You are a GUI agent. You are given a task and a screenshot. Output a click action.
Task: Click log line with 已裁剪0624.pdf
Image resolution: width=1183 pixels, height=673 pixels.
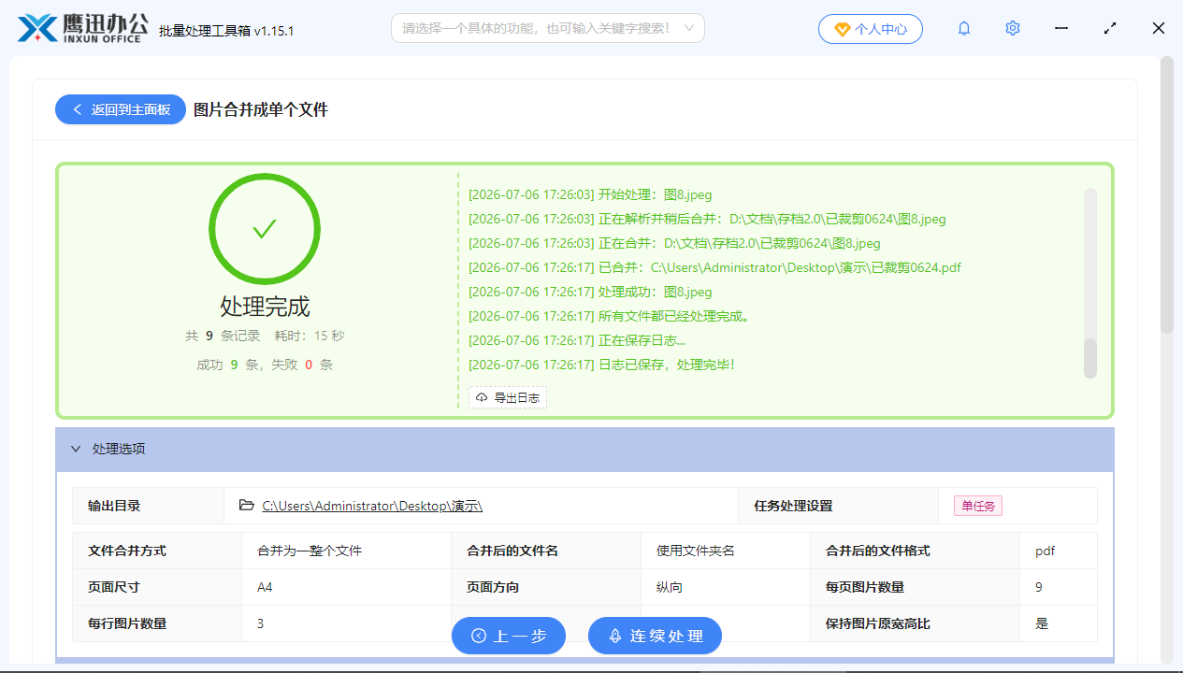(x=714, y=267)
